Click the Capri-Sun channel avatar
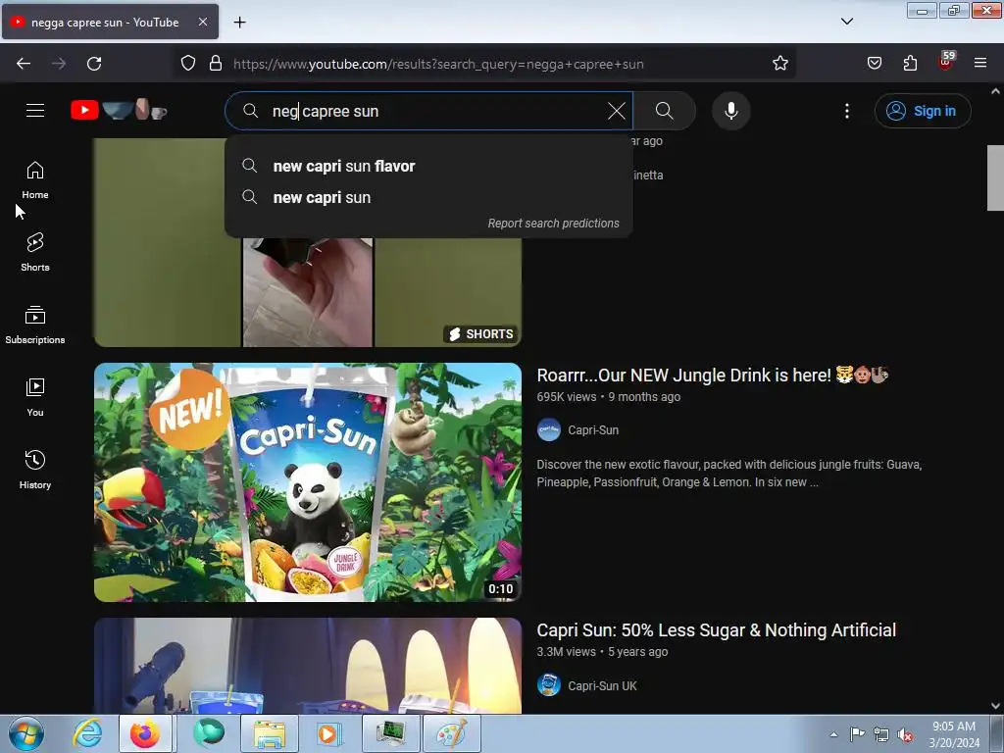 point(549,429)
